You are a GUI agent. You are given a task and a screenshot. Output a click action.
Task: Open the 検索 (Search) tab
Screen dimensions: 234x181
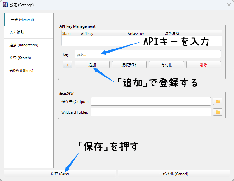(29, 58)
